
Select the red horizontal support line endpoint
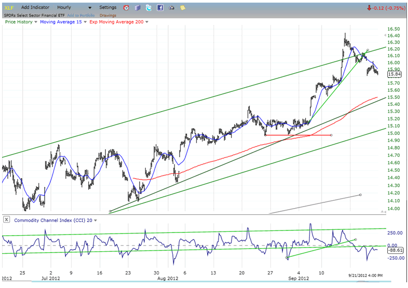[x=331, y=135]
